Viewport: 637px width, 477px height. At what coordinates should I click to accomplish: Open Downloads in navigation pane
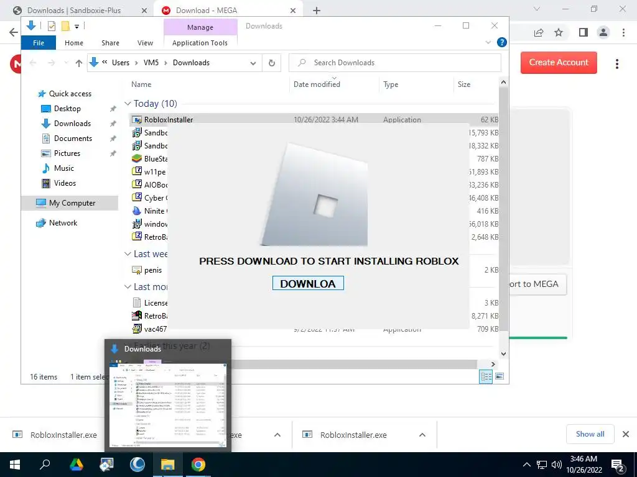pyautogui.click(x=72, y=124)
